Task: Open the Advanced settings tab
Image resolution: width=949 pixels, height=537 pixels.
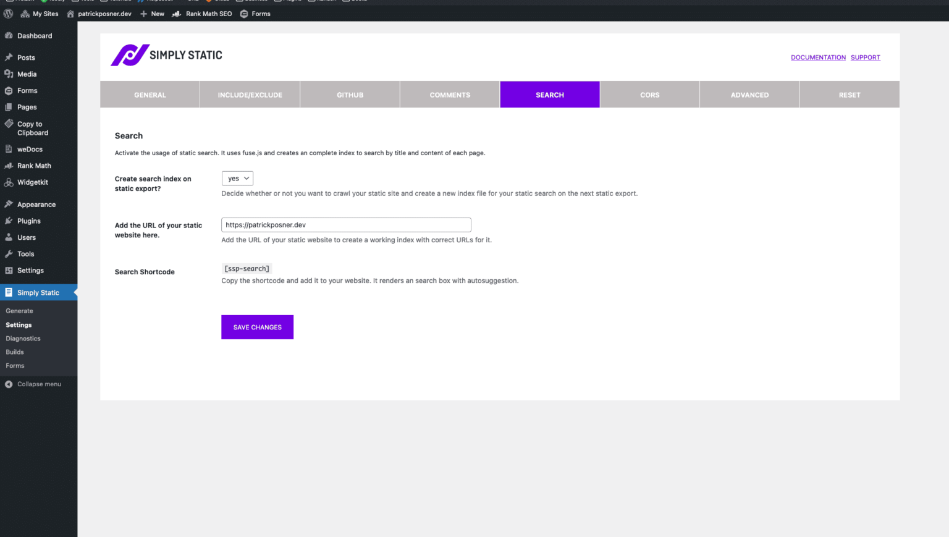Action: coord(749,95)
